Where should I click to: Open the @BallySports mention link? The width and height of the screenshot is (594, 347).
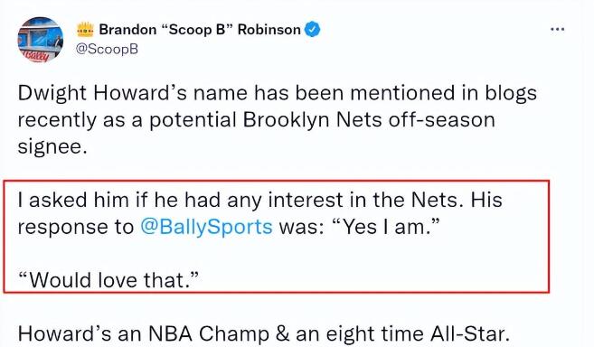(x=206, y=227)
